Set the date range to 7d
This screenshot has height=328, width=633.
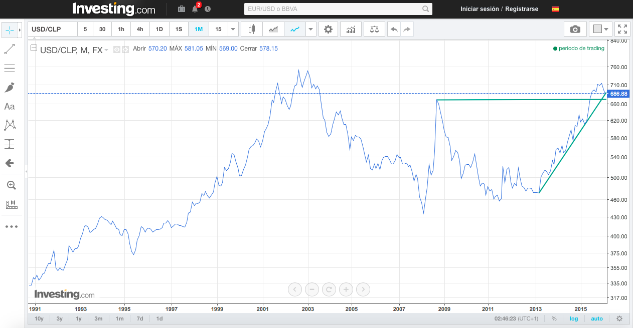(140, 318)
